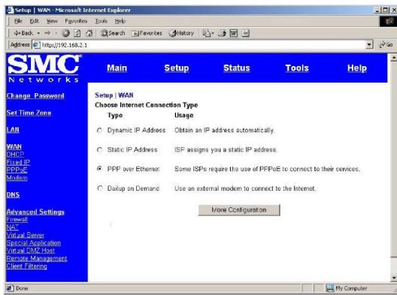Open the Back button history dropdown arrow
This screenshot has height=295, width=397.
38,33
